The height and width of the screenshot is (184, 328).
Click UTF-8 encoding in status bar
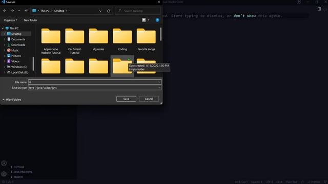[269, 182]
